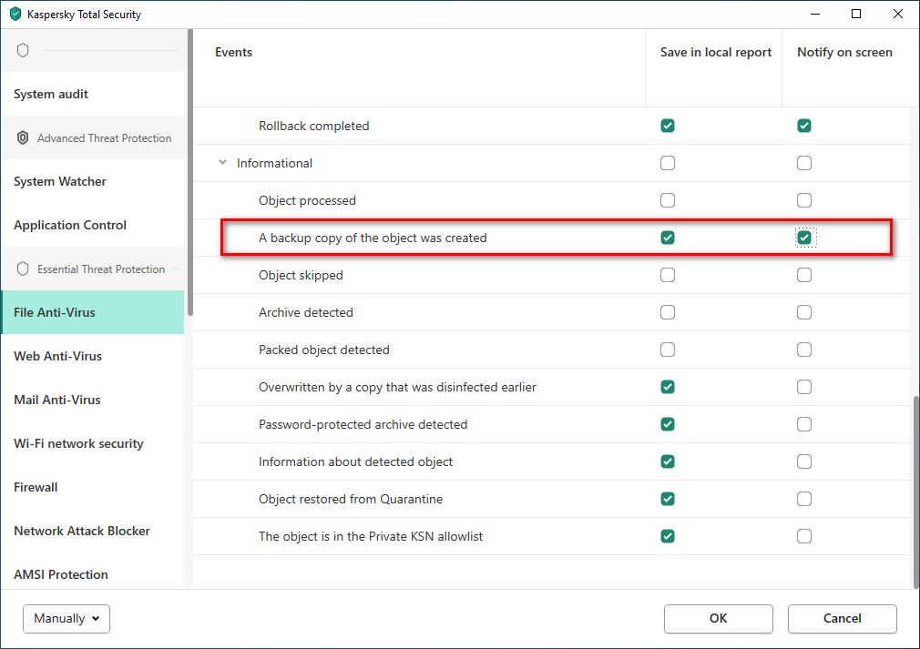920x649 pixels.
Task: Collapse the Informational events group
Action: [x=223, y=163]
